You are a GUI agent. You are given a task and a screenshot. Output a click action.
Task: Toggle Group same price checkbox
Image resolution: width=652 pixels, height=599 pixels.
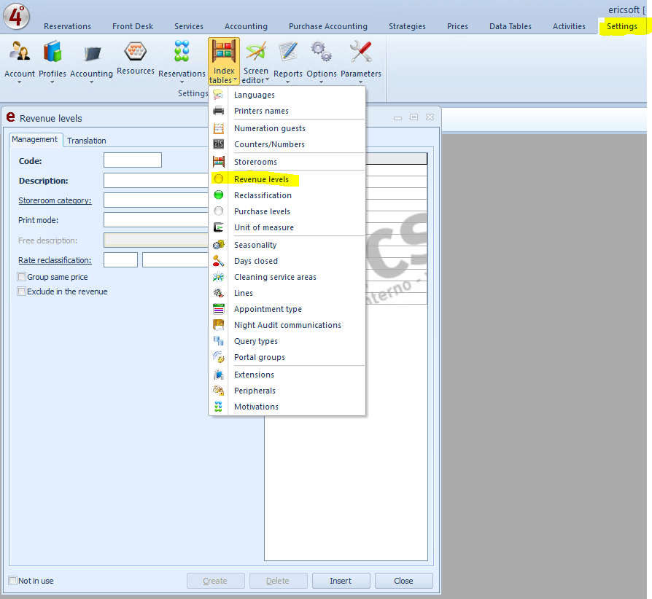click(x=22, y=277)
